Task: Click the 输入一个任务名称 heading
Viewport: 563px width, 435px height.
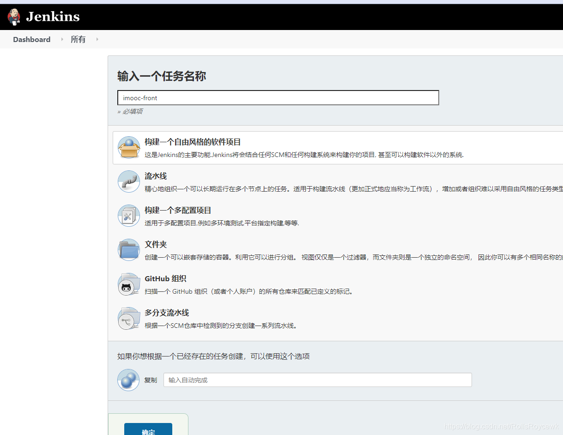Action: (x=162, y=76)
